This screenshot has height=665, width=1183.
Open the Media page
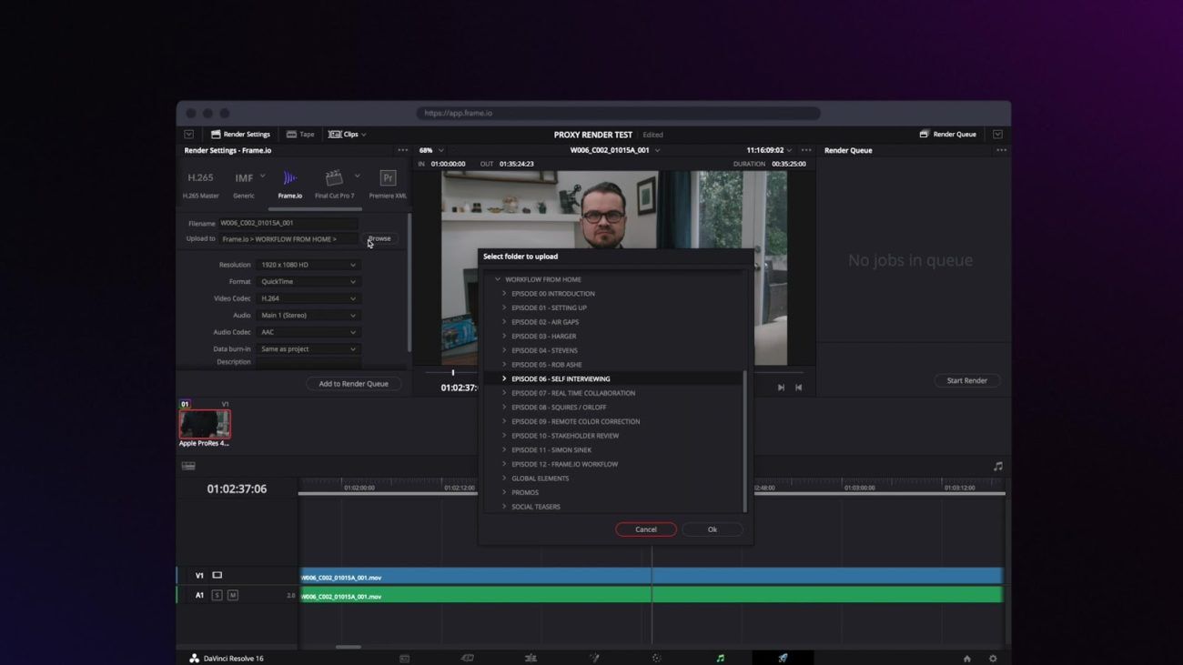pos(404,657)
